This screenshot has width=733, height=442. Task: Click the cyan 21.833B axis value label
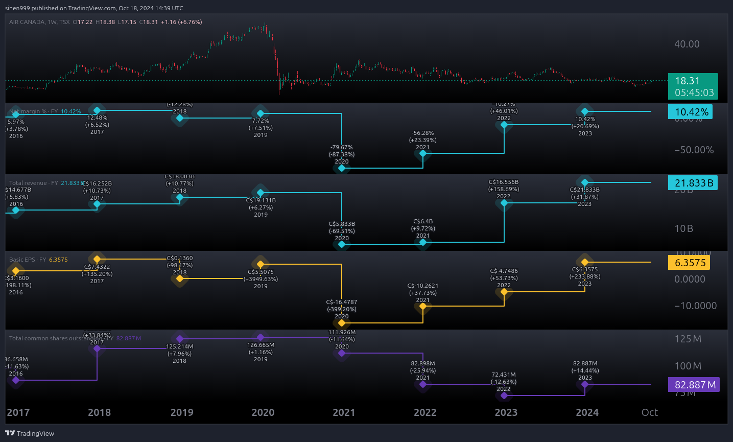click(x=693, y=183)
